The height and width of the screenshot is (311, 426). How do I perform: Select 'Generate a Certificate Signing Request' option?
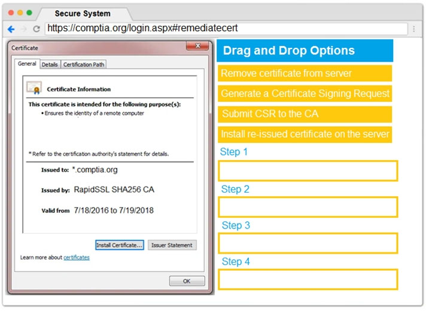[x=305, y=94]
